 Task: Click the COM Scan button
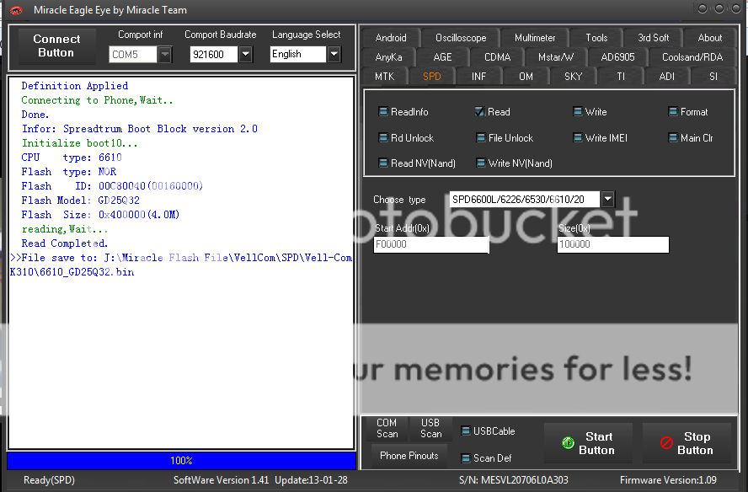[387, 428]
